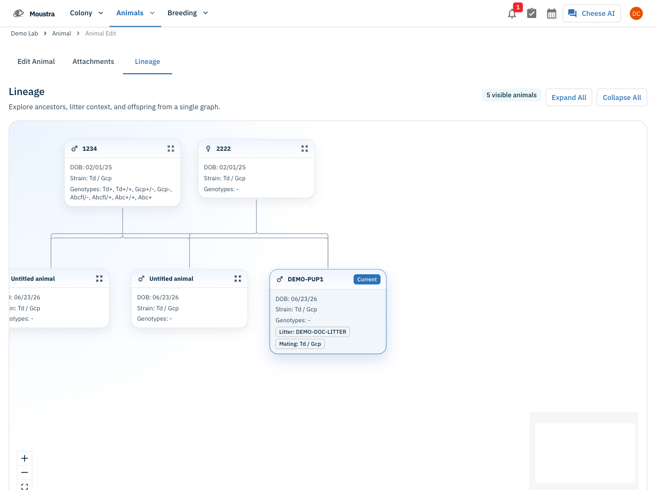Open the DC user avatar
The image size is (656, 490).
tap(636, 14)
